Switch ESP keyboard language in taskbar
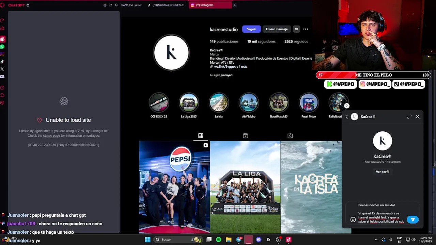This screenshot has height=245, width=436. pos(400,240)
